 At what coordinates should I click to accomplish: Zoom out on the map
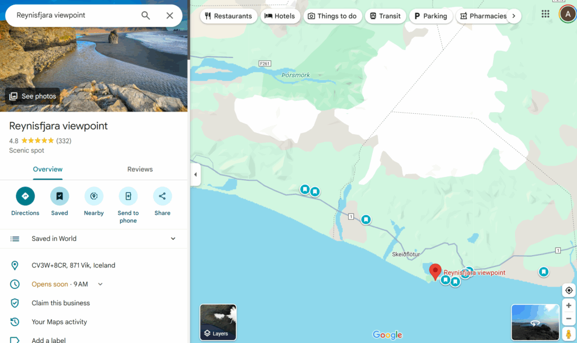(569, 319)
